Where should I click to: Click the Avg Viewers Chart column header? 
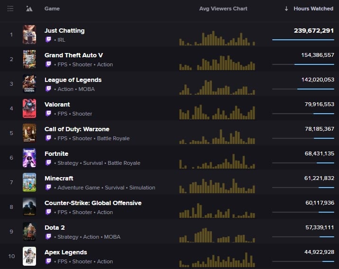(x=223, y=9)
